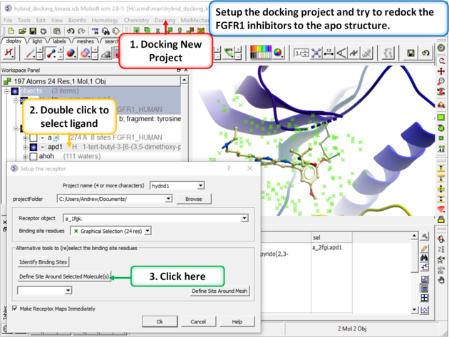449x337 pixels.
Task: Click the open folder icon in top toolbar
Action: (23, 31)
